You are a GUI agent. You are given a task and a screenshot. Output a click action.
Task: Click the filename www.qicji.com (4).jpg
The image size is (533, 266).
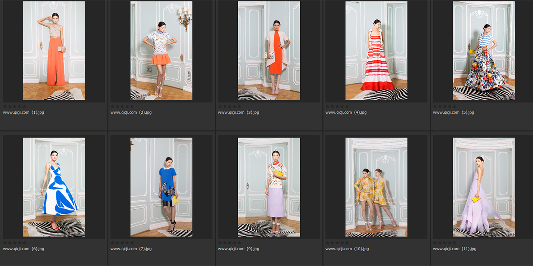tap(346, 113)
